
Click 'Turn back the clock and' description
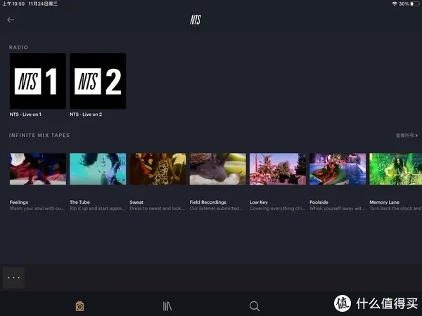(395, 209)
